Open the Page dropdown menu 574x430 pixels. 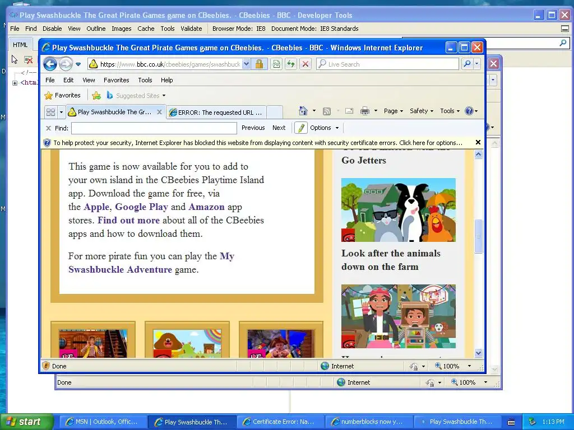coord(393,111)
